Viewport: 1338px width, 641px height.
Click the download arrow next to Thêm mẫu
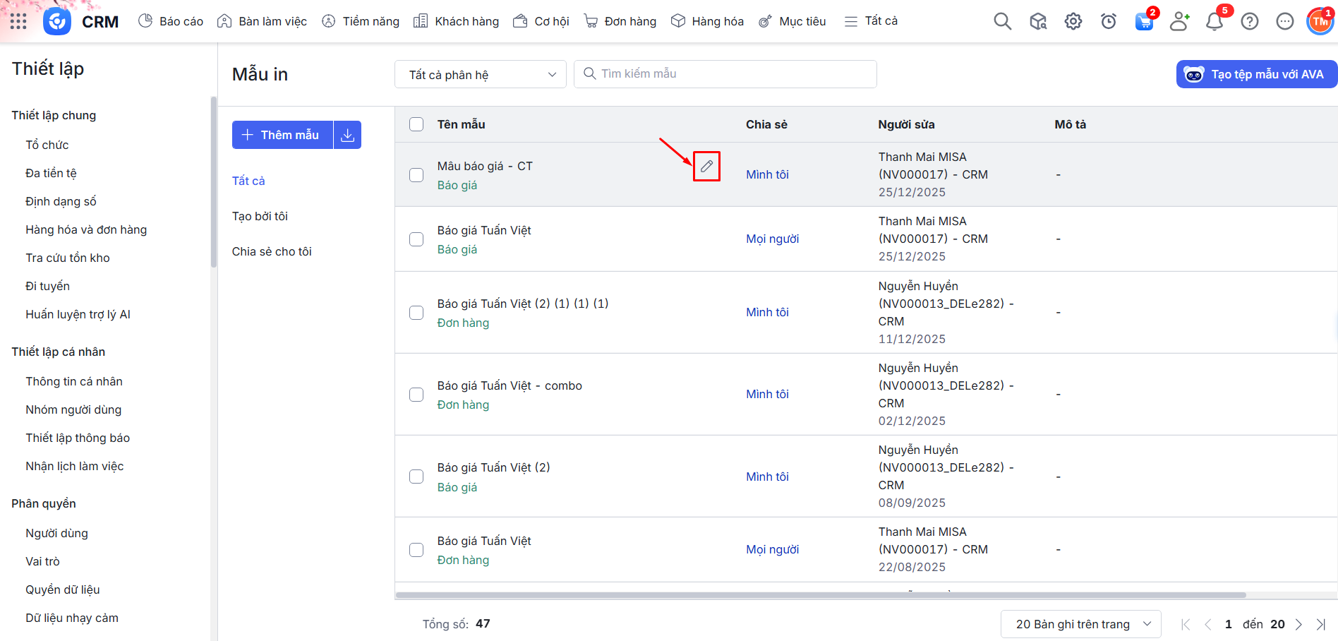[347, 135]
